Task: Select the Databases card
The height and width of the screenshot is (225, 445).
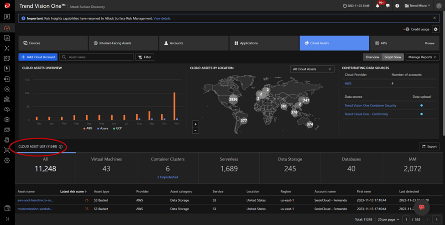Action: pyautogui.click(x=351, y=167)
